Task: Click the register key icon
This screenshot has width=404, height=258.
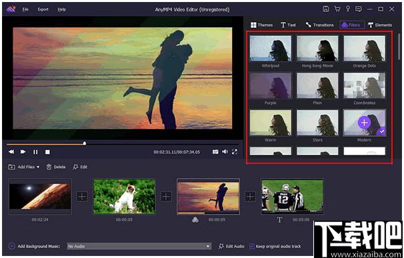Action: 348,9
